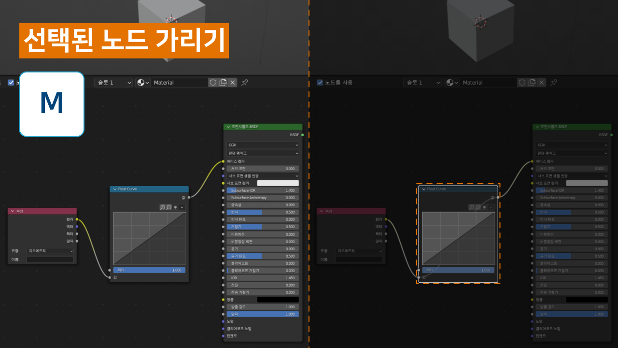Open the 슬롯 1 dropdown in left header
618x348 pixels.
(113, 83)
